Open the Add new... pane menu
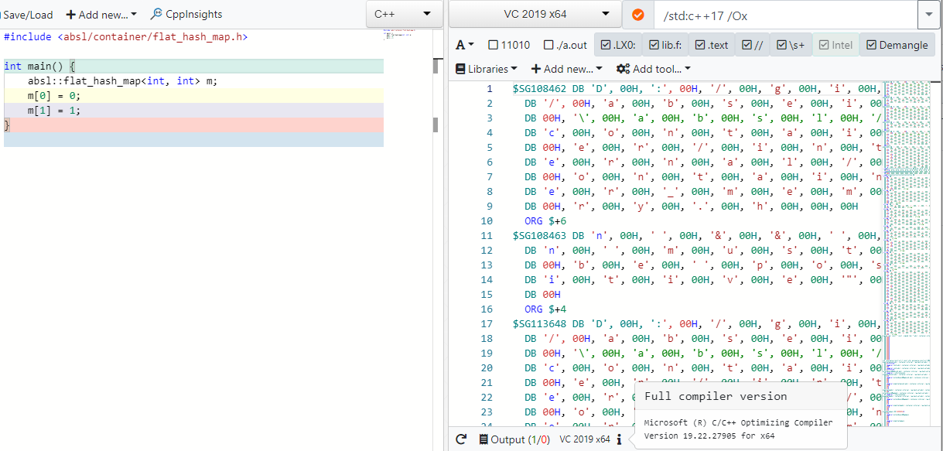This screenshot has width=943, height=451. 100,14
